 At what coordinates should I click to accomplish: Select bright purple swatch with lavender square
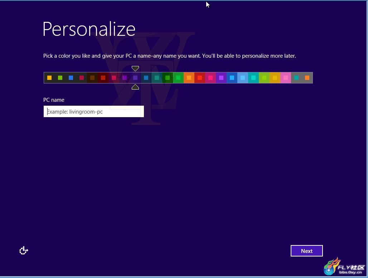(221, 78)
